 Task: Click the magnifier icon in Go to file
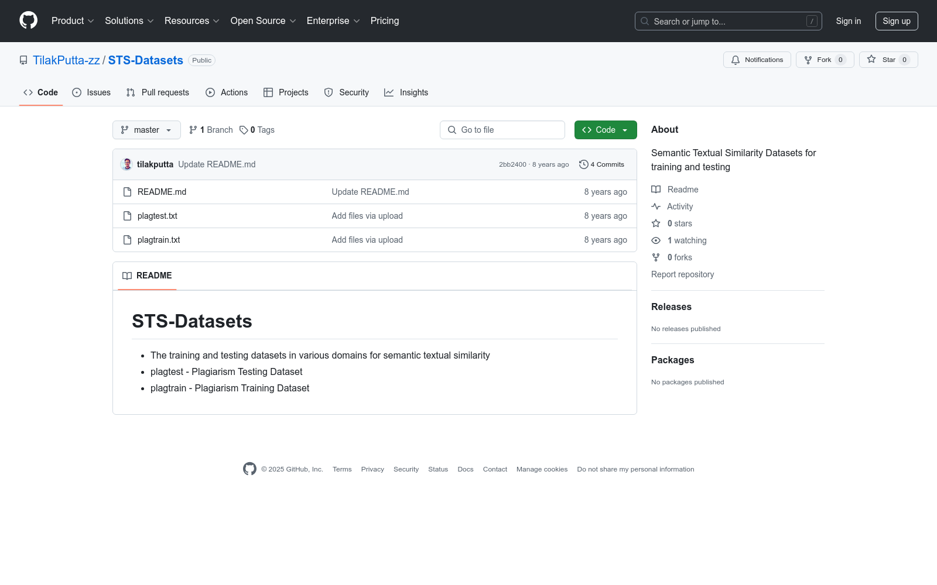(x=452, y=130)
